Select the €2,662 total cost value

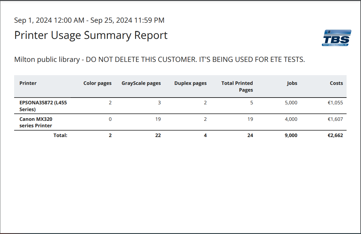click(x=335, y=135)
